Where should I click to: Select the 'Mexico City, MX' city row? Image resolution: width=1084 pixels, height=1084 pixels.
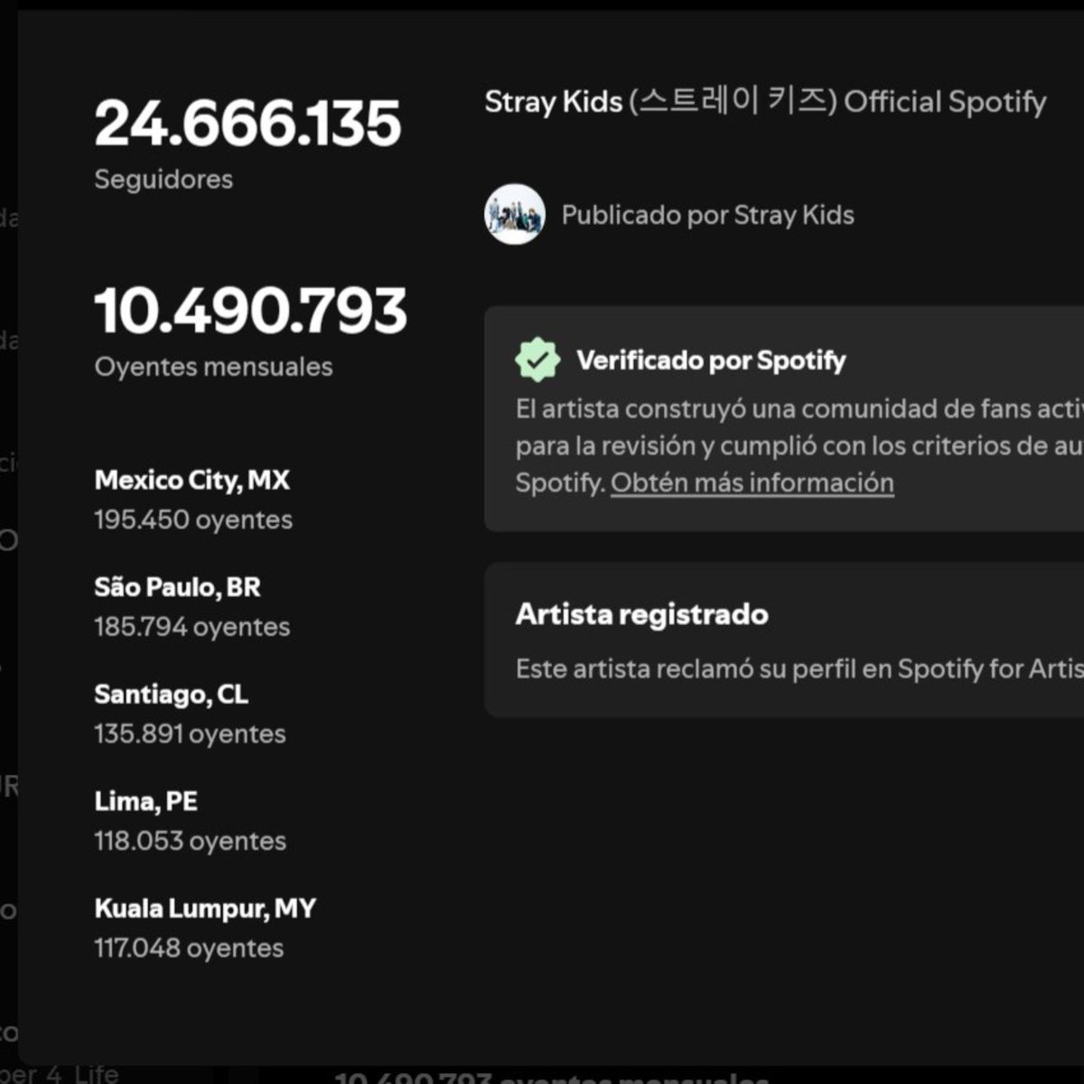click(x=192, y=480)
